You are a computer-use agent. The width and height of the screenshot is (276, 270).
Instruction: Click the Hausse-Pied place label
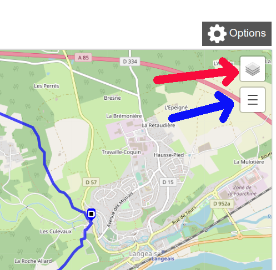point(169,155)
